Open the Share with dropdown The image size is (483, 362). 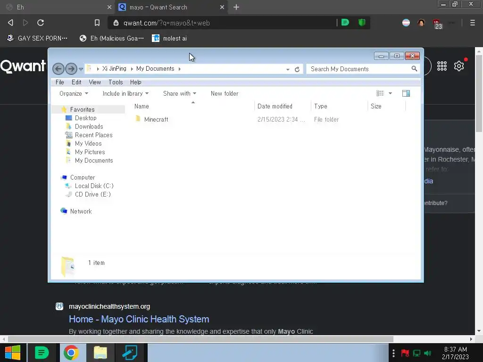pyautogui.click(x=180, y=94)
